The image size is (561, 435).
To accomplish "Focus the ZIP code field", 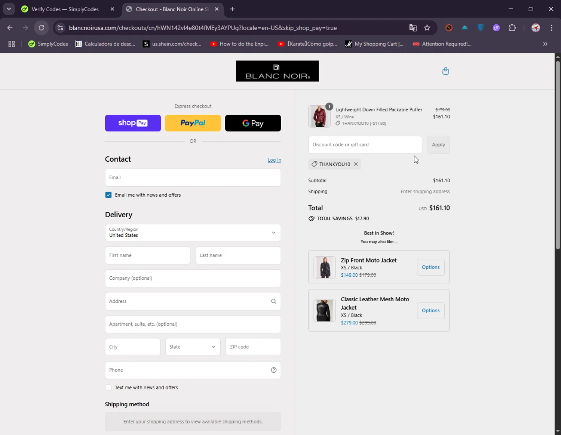I will (253, 347).
